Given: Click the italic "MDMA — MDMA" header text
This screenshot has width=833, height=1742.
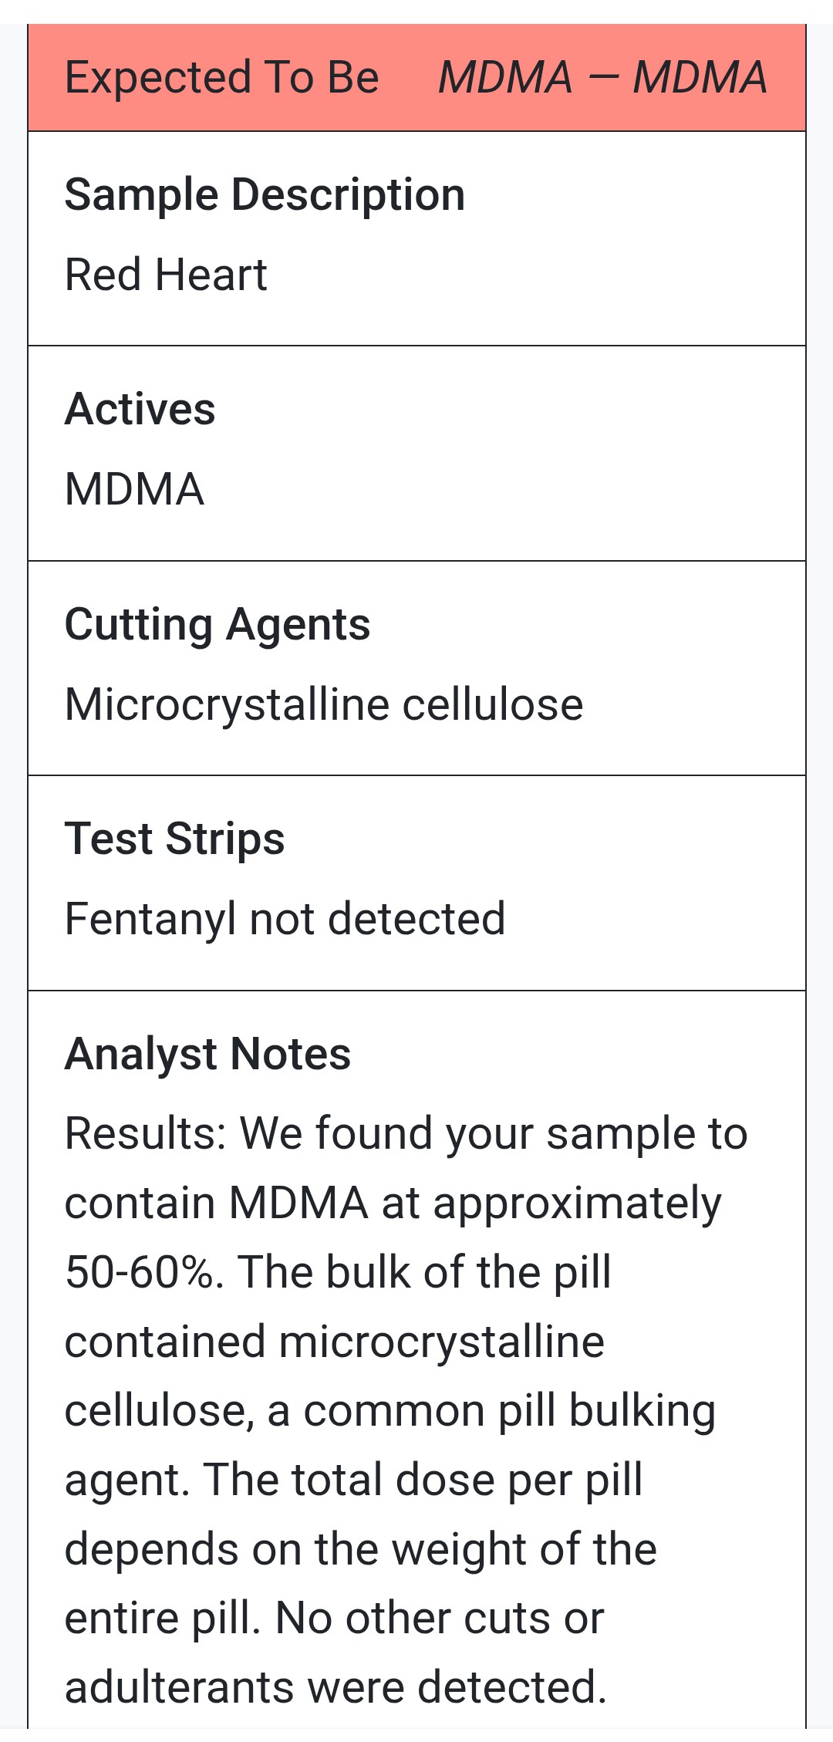Looking at the screenshot, I should [602, 78].
